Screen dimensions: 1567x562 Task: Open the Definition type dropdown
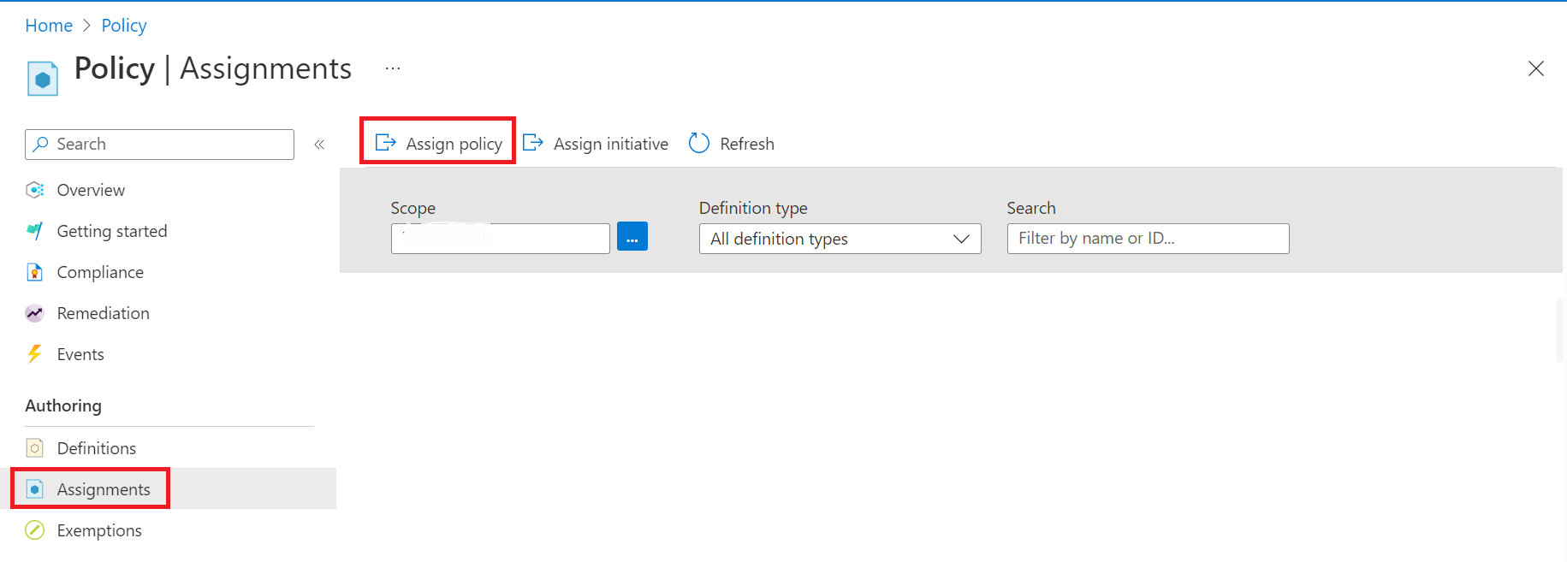[840, 239]
